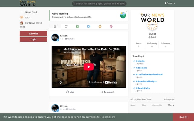Close the Good morning greeting card
Screen dimensions: 194x121
127,11
